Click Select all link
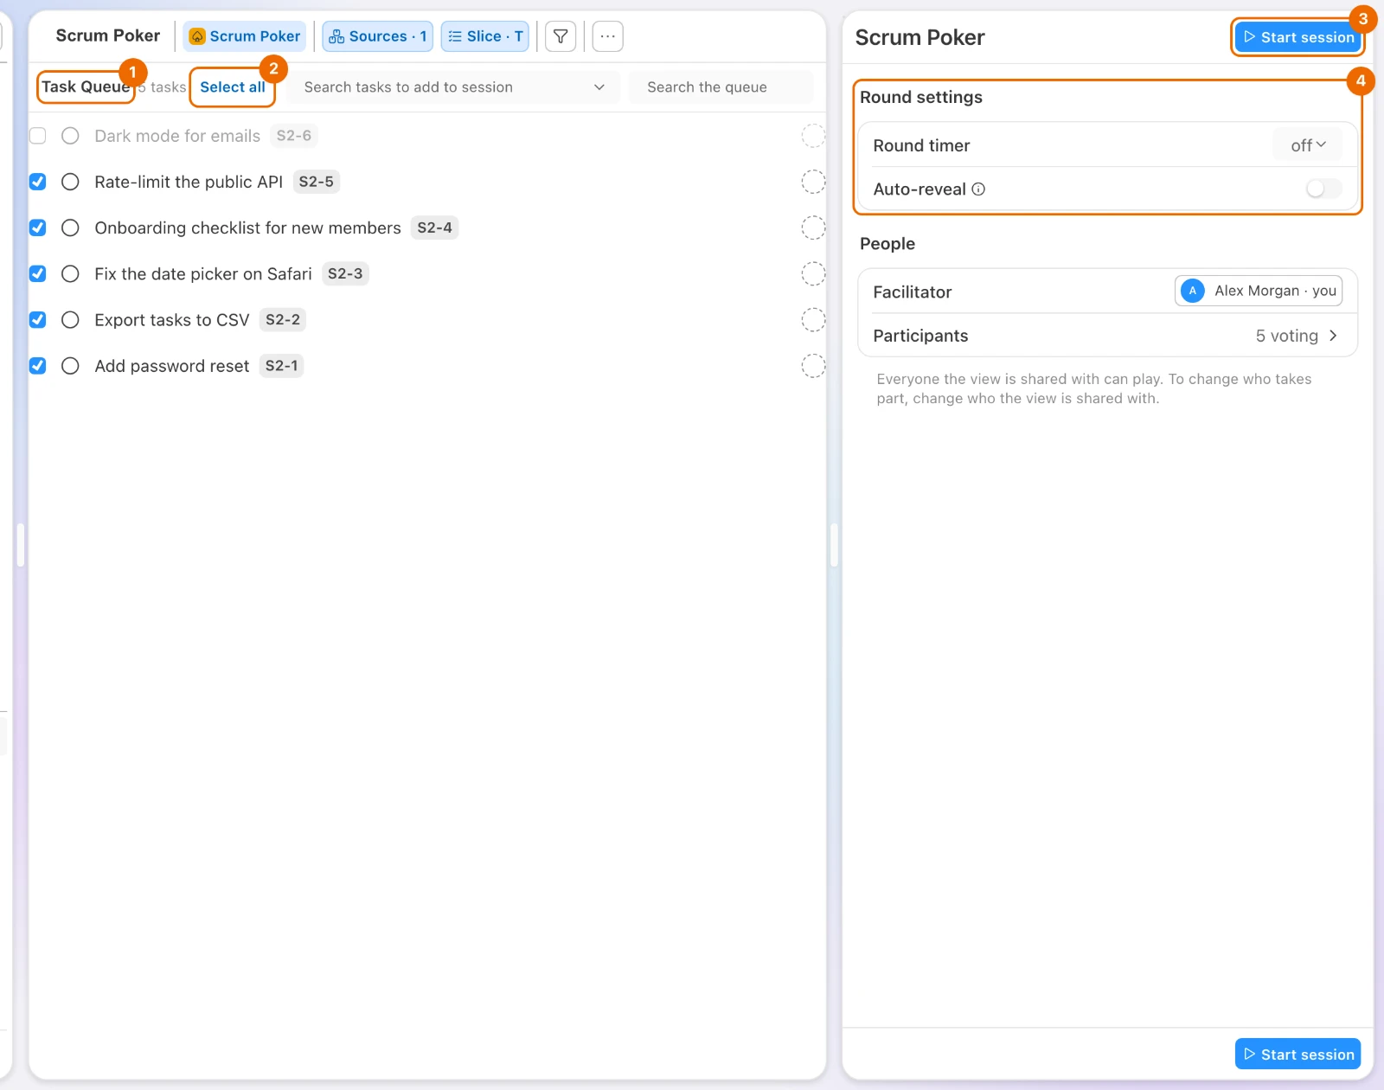1384x1090 pixels. coord(233,87)
